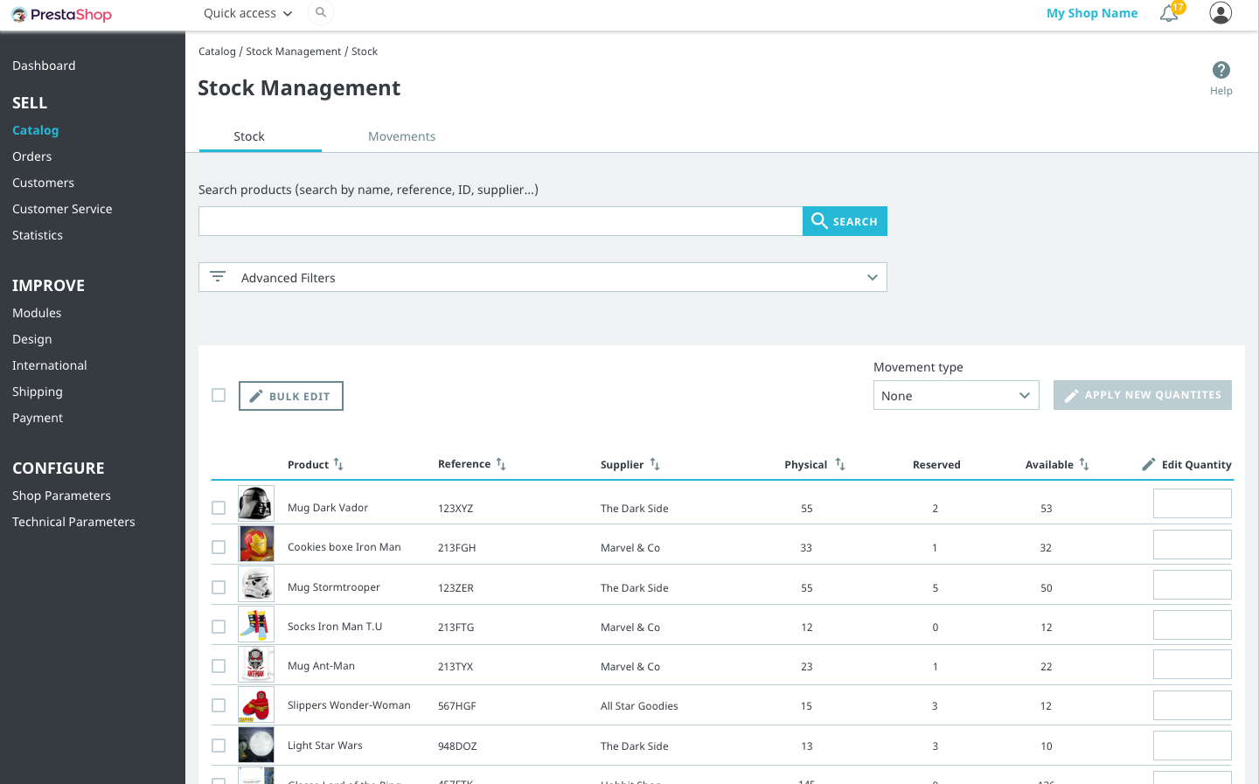Focus the search products input field
This screenshot has height=784, width=1259.
click(500, 221)
